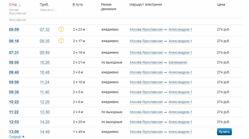The width and height of the screenshot is (249, 139).
Task: Select the 13:00 express departure time
Action: 14,132
